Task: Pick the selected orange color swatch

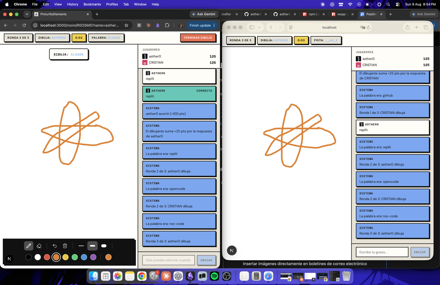Action: tap(56, 257)
